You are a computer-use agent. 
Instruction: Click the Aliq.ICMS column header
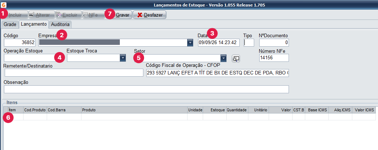[340, 110]
